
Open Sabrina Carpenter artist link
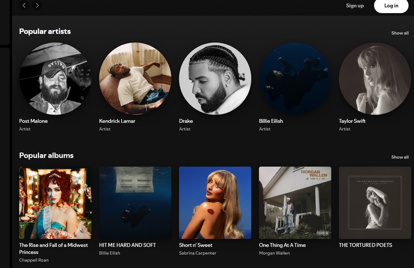[198, 253]
